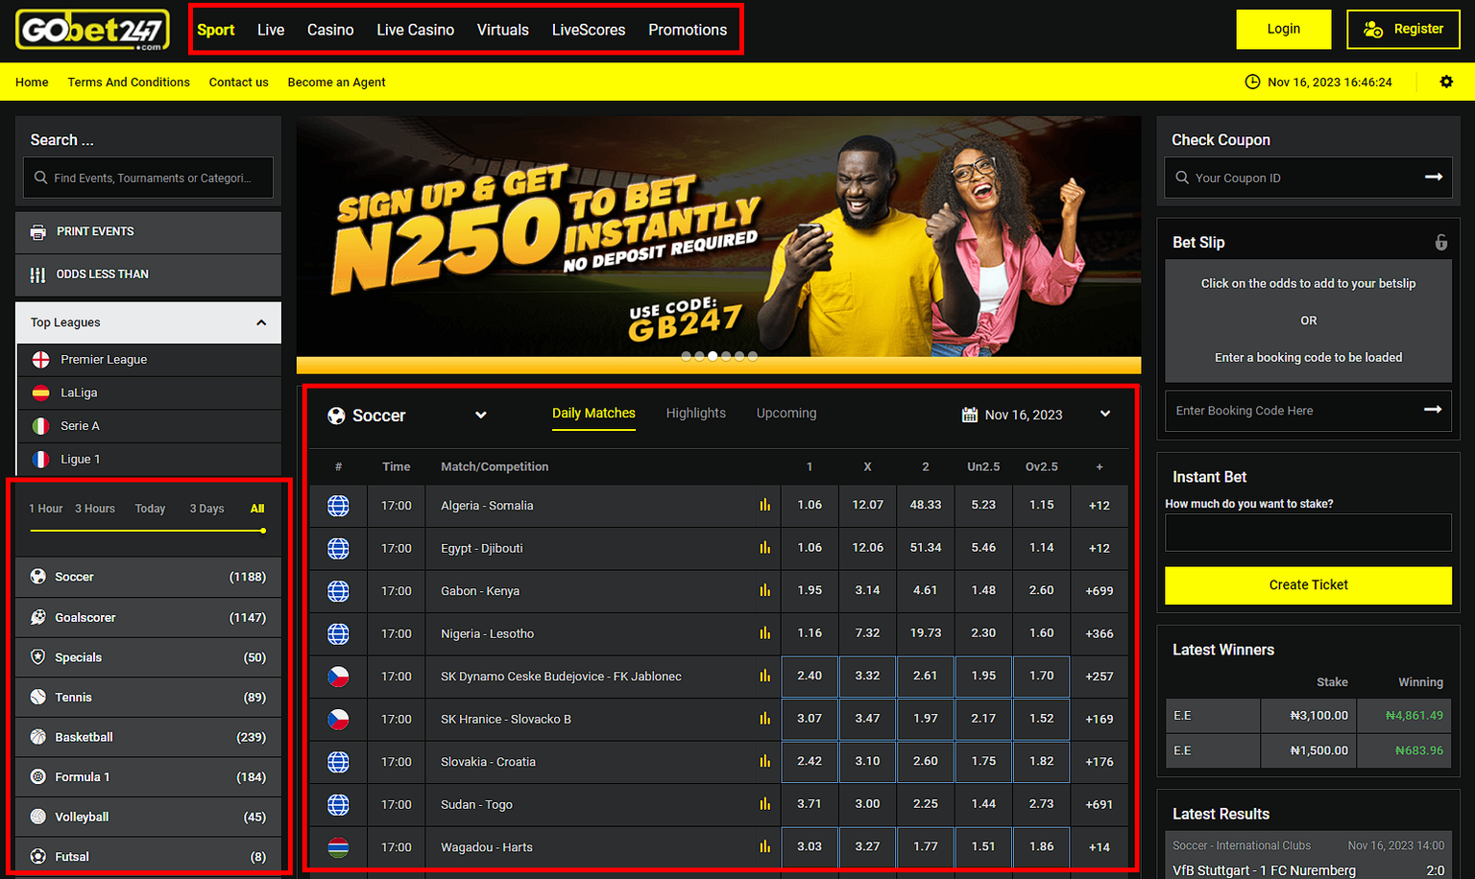Select the fifth carousel dot indicator
The width and height of the screenshot is (1475, 879).
click(x=738, y=355)
